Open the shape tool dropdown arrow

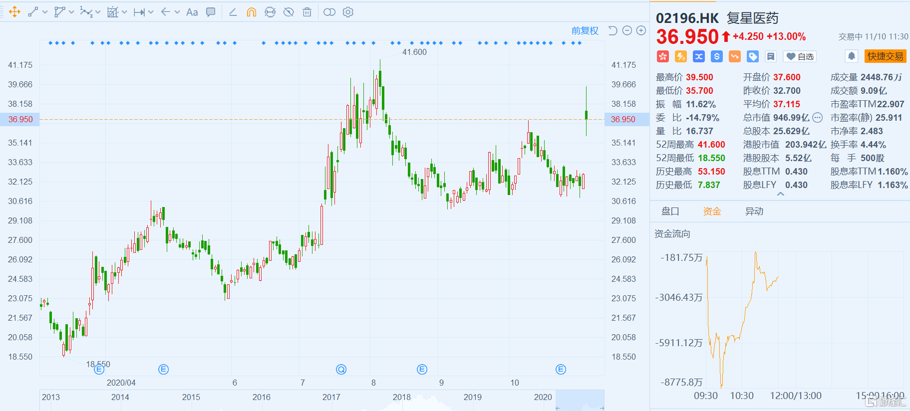[71, 12]
